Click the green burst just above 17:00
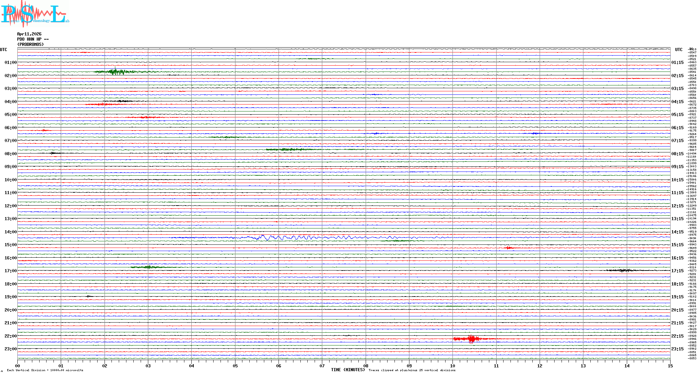 149,267
